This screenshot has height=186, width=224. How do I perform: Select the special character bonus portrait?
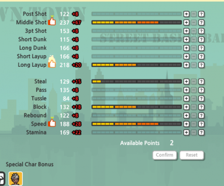pyautogui.click(x=16, y=178)
